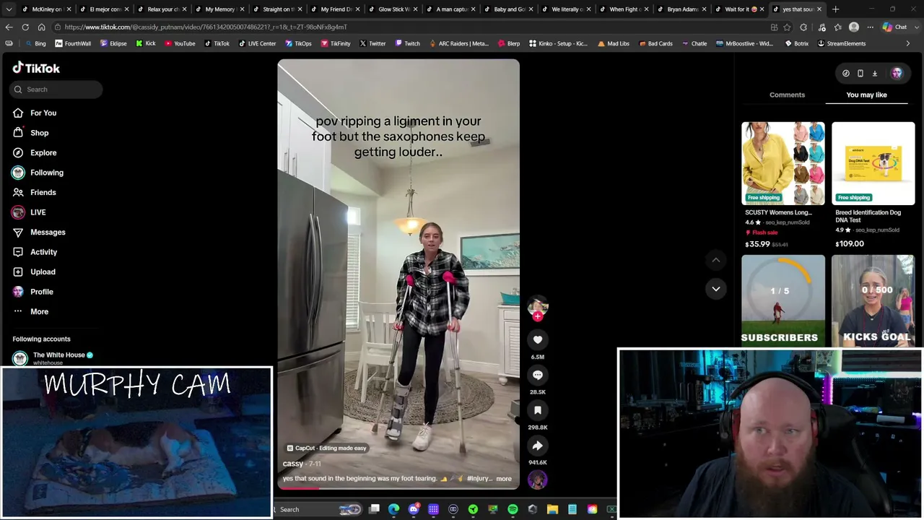The height and width of the screenshot is (520, 924).
Task: Select the You may like tab
Action: pos(866,95)
